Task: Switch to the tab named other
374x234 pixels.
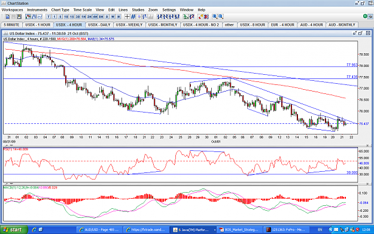Action: coord(229,25)
